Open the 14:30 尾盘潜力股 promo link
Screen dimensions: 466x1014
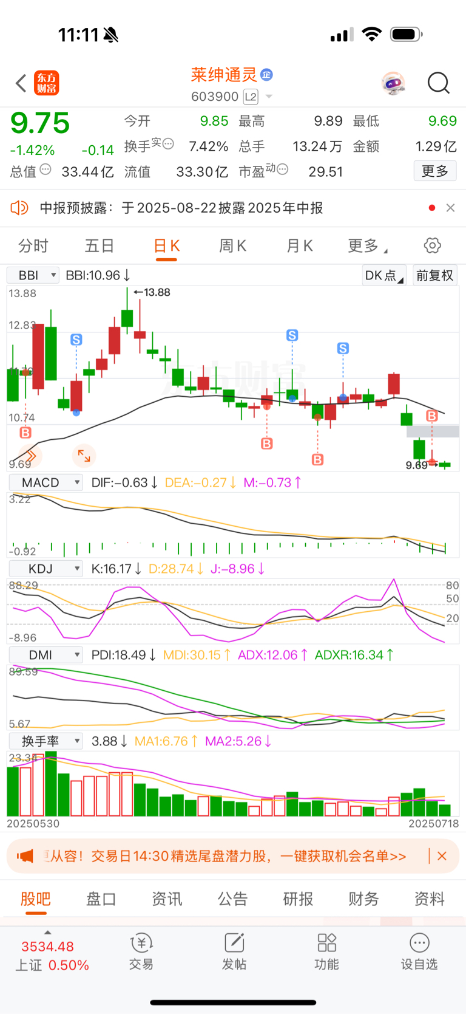click(x=228, y=856)
